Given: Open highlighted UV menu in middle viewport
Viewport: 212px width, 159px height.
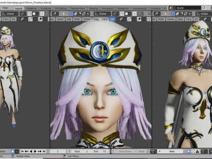Looking at the screenshot, I should [112, 19].
